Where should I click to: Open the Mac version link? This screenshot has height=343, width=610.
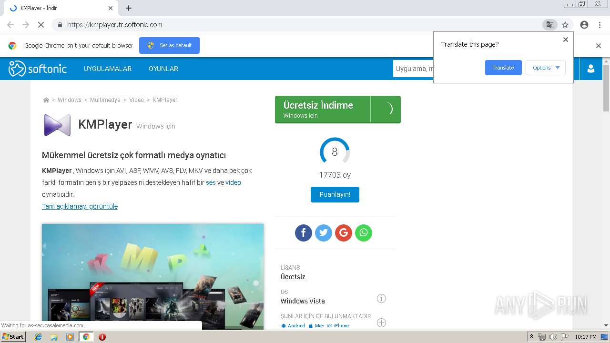pyautogui.click(x=316, y=326)
